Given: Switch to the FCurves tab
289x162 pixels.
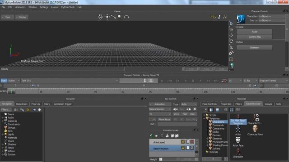Looking at the screenshot, I should [x=36, y=104].
